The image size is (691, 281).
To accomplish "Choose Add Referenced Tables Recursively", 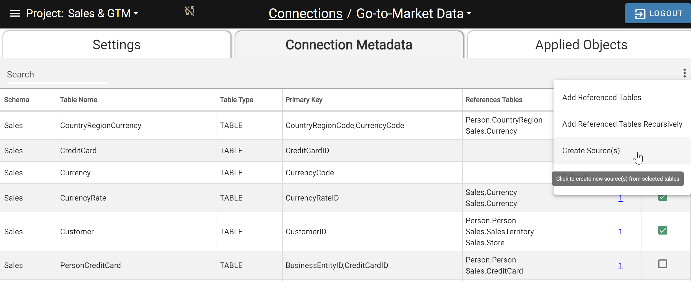I will click(622, 124).
